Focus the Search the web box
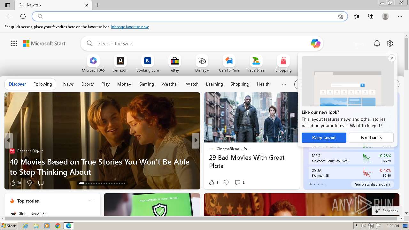The width and height of the screenshot is (409, 230). [201, 43]
